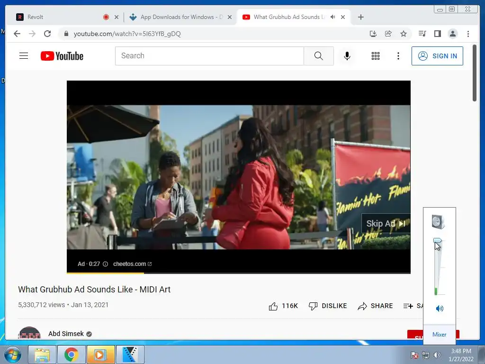Reload the YouTube page
485x364 pixels.
[47, 34]
